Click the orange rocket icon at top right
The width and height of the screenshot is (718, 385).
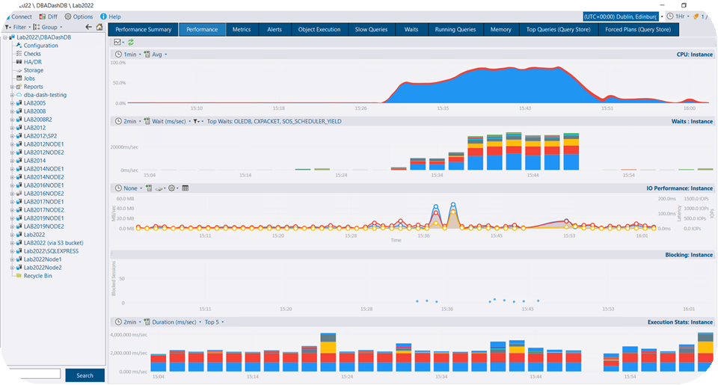point(696,16)
